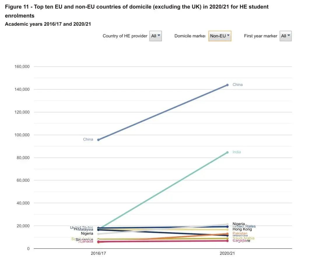
Task: Click the China label beside the 2016/17 point
Action: [x=88, y=140]
